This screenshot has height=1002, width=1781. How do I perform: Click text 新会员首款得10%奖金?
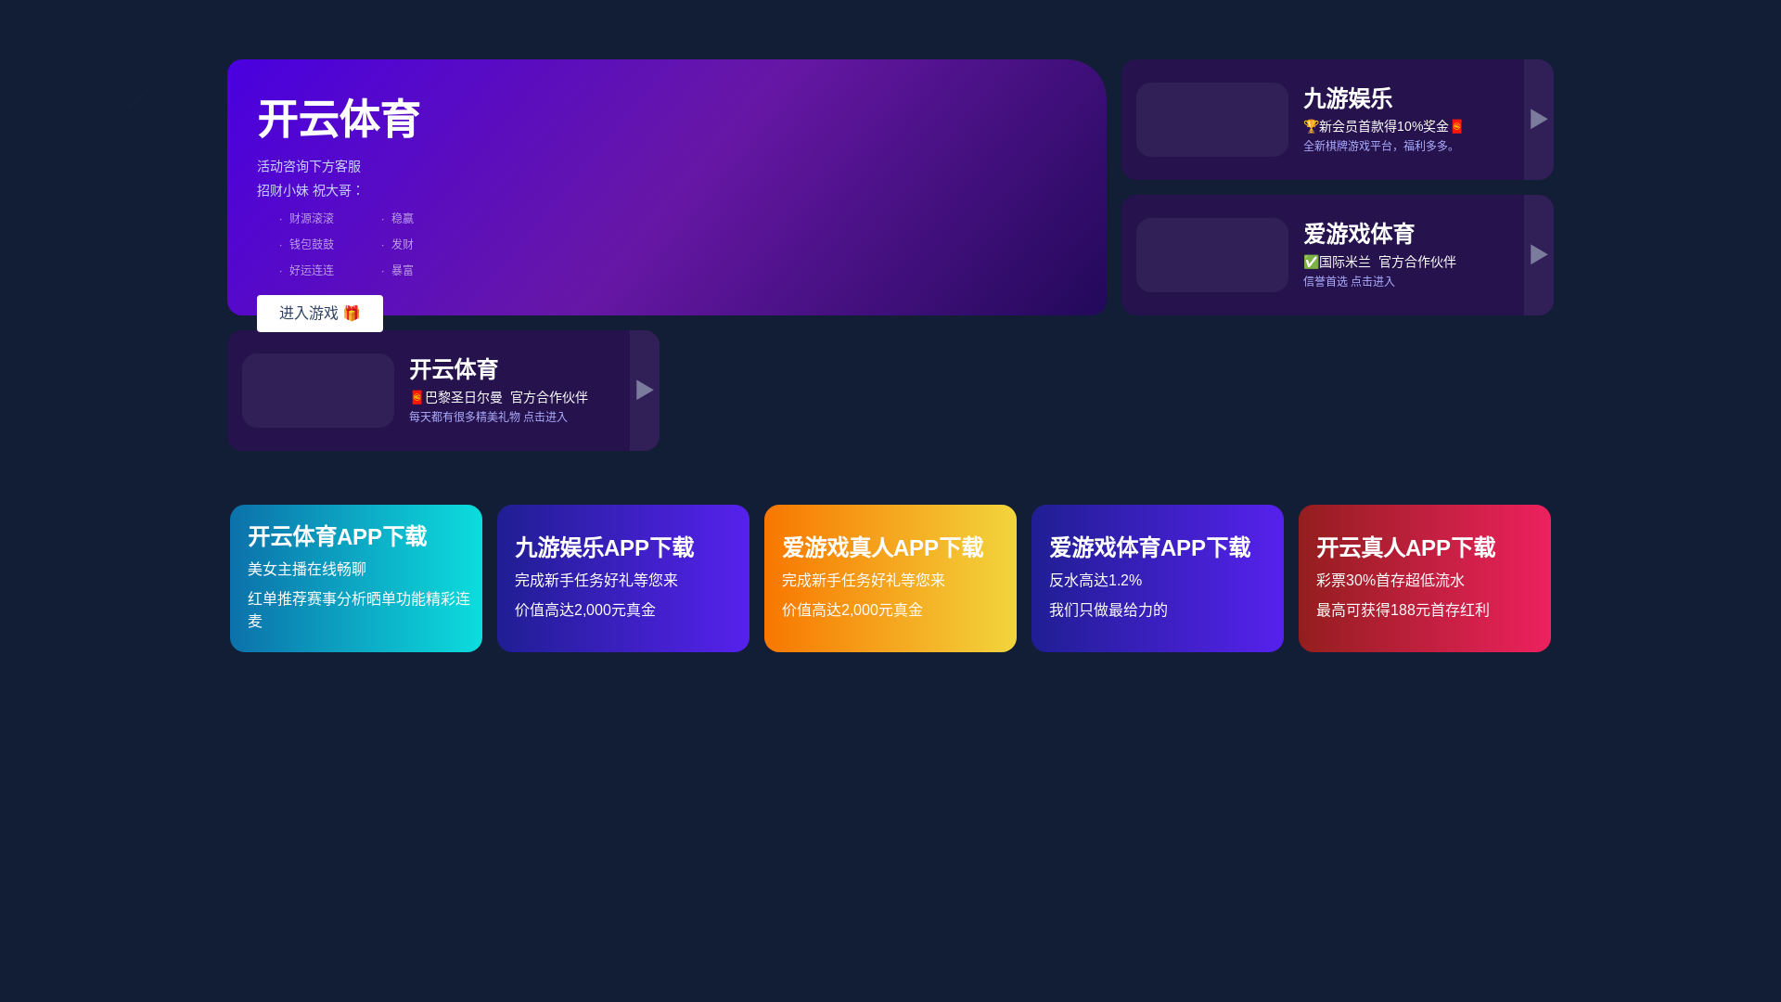point(1383,126)
